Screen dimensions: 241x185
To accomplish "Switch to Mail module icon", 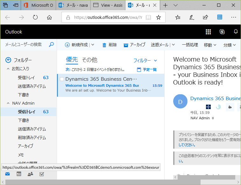I will click(7, 174).
